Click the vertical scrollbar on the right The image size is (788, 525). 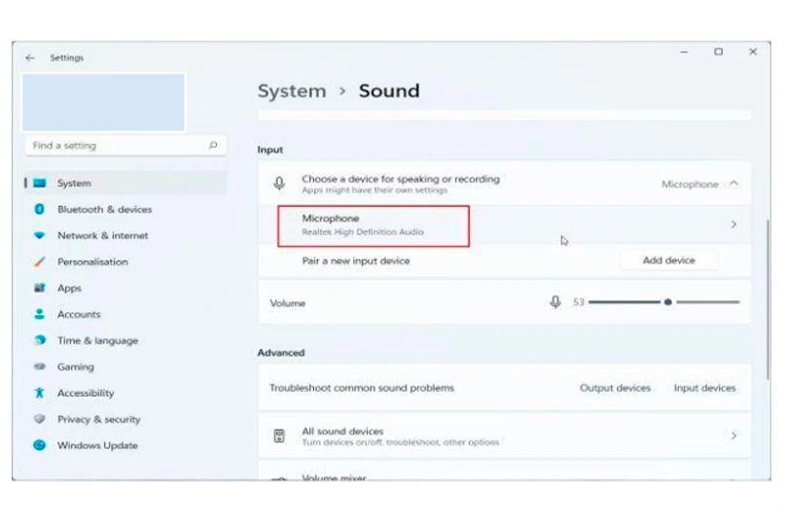point(768,298)
